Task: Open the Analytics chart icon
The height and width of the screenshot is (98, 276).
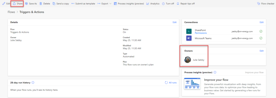Action: tap(148, 3)
